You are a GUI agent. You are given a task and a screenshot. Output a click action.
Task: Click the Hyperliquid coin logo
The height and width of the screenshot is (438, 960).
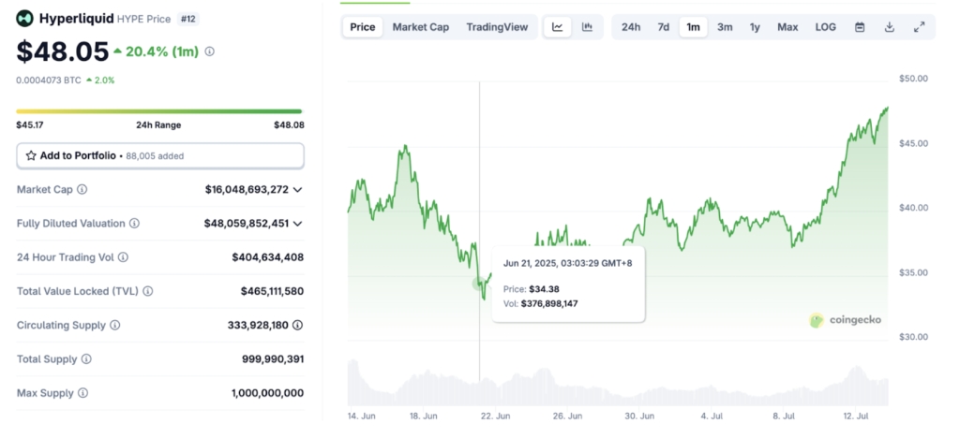coord(24,18)
